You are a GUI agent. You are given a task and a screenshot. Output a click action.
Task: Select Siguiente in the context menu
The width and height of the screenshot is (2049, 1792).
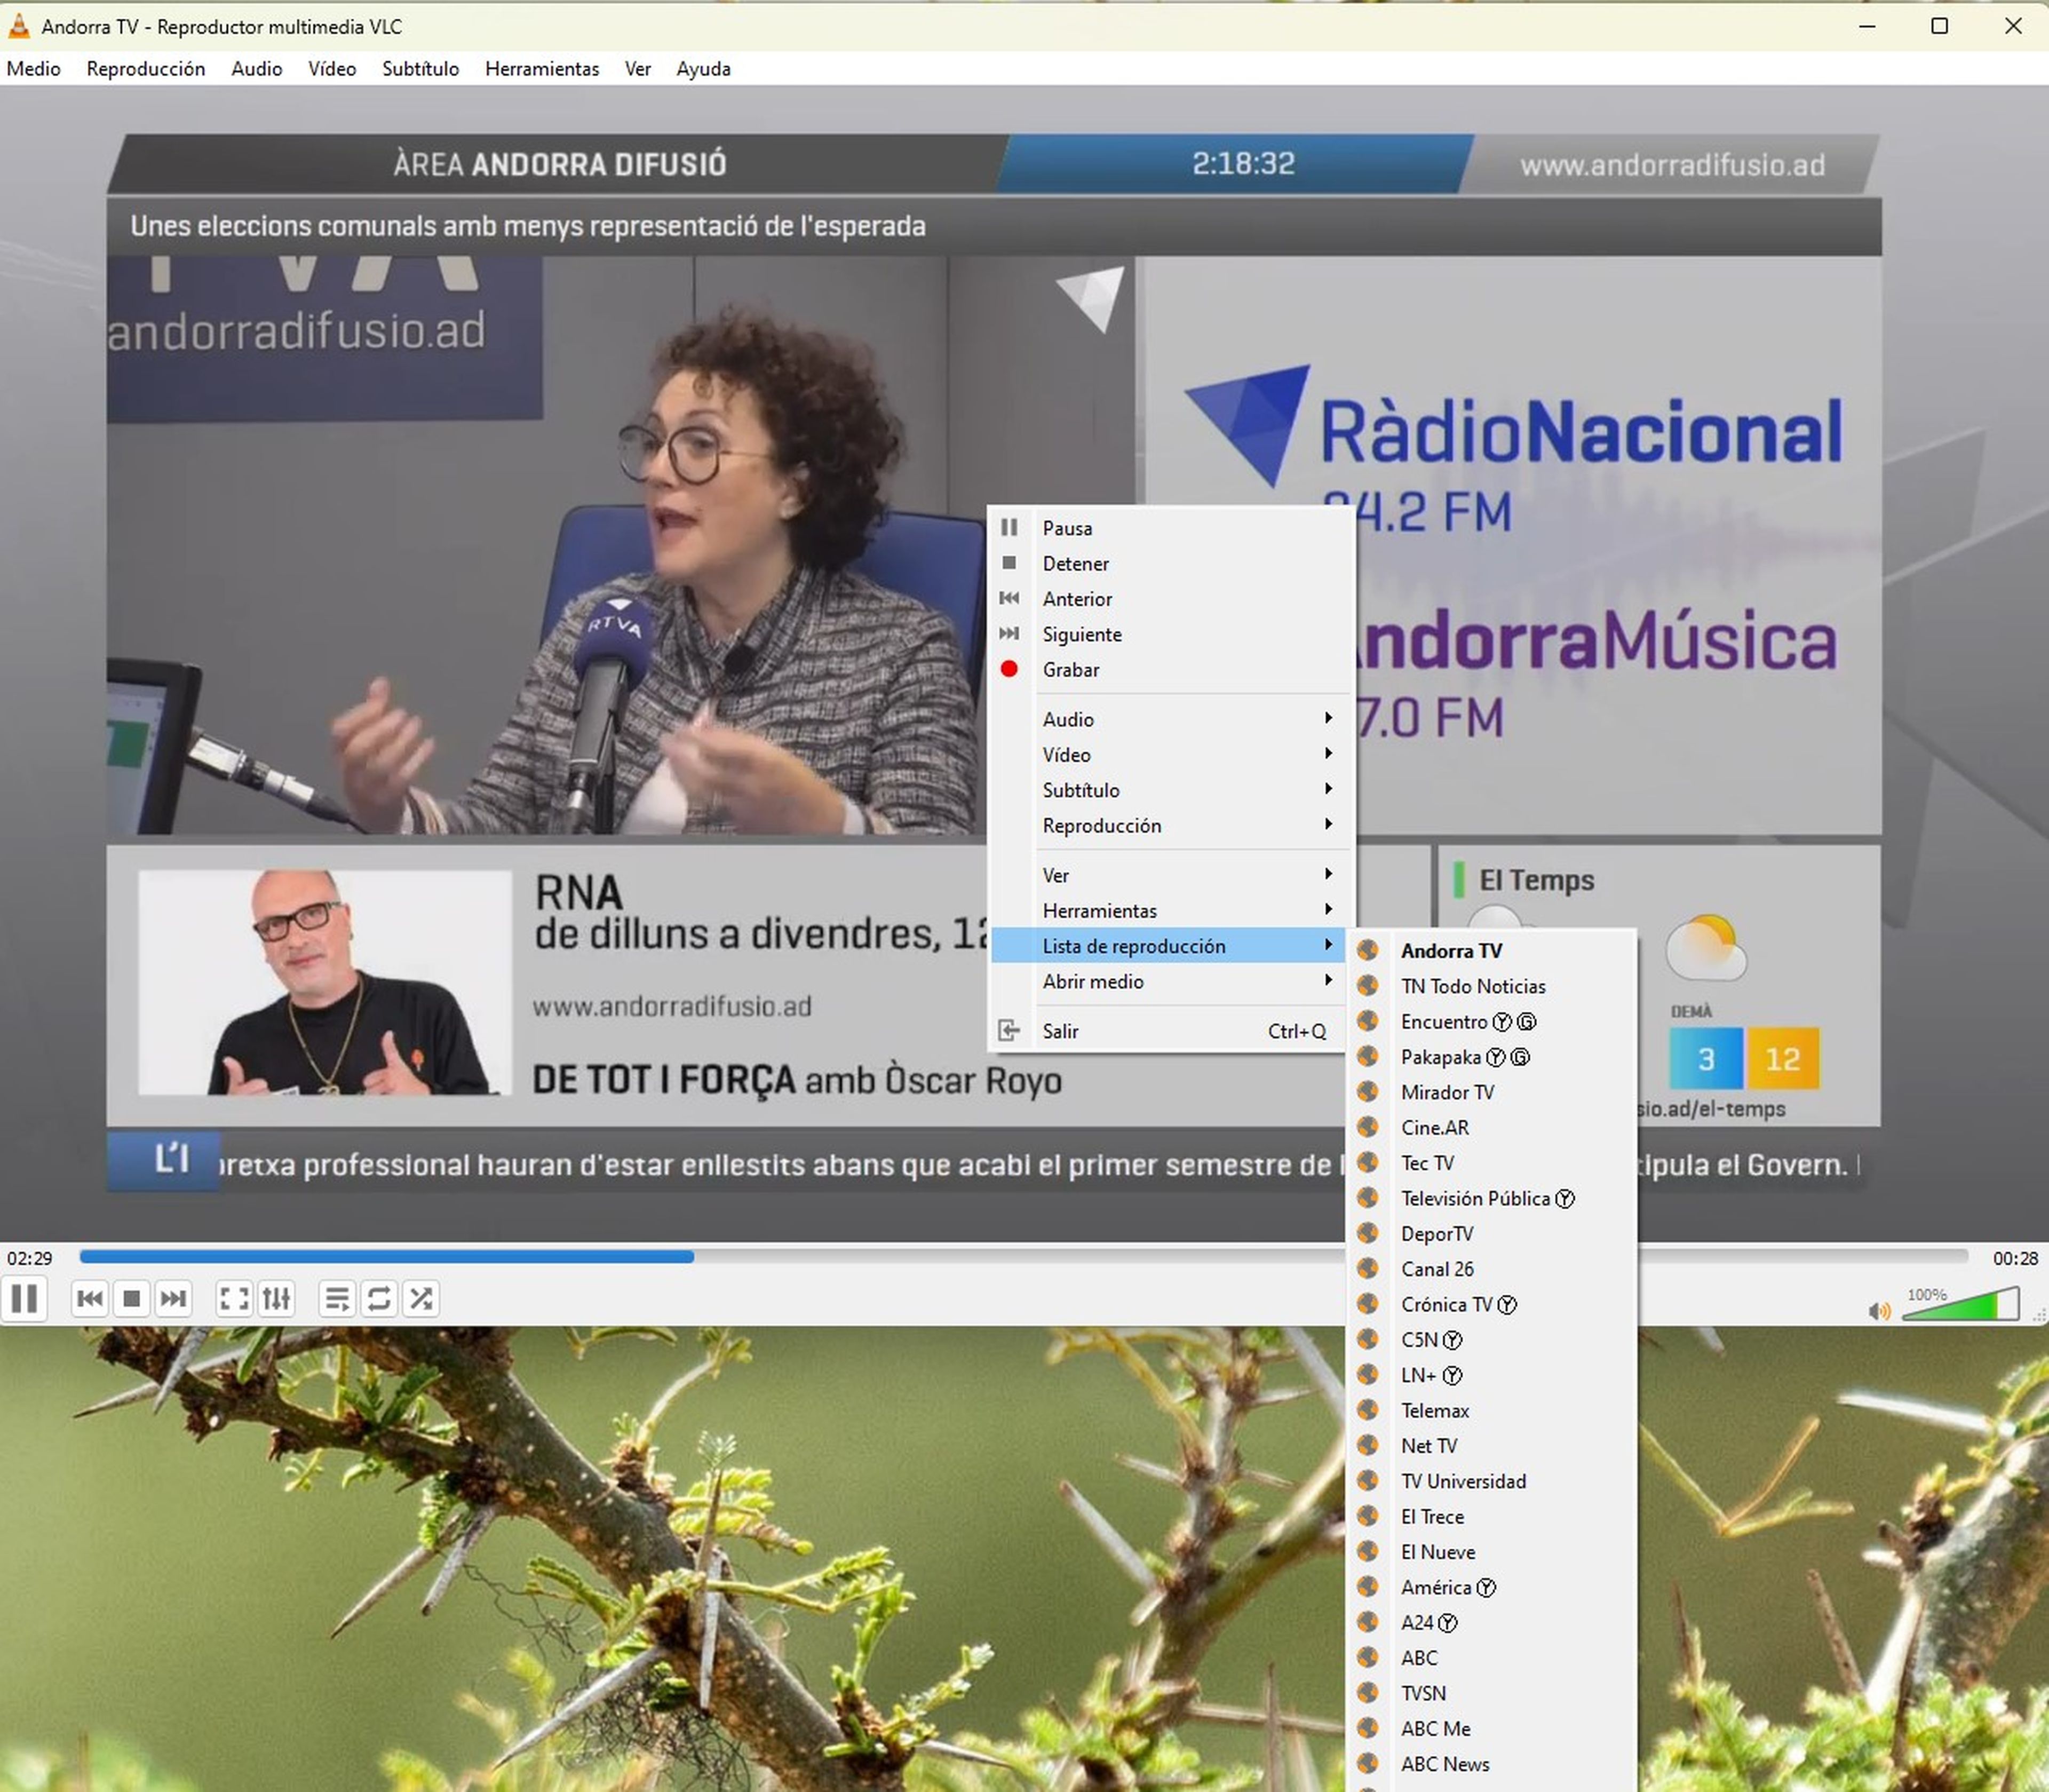point(1170,634)
